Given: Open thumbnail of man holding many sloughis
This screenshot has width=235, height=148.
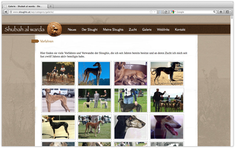Looking at the screenshot, I should 167,100.
